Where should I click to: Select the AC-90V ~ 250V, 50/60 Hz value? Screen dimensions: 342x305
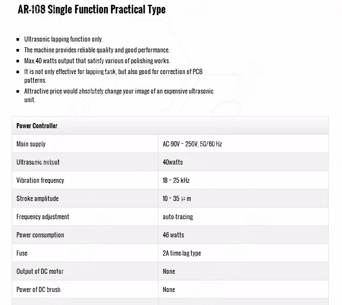[192, 144]
